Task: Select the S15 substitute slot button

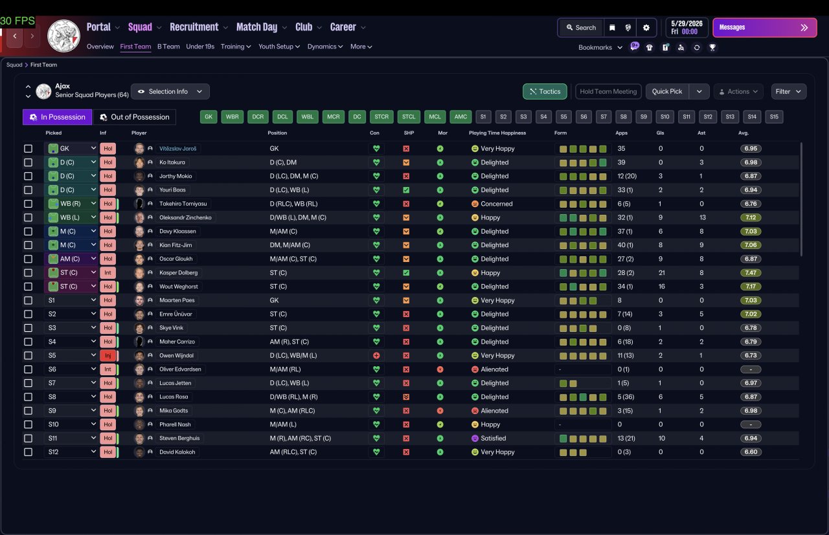Action: click(774, 117)
